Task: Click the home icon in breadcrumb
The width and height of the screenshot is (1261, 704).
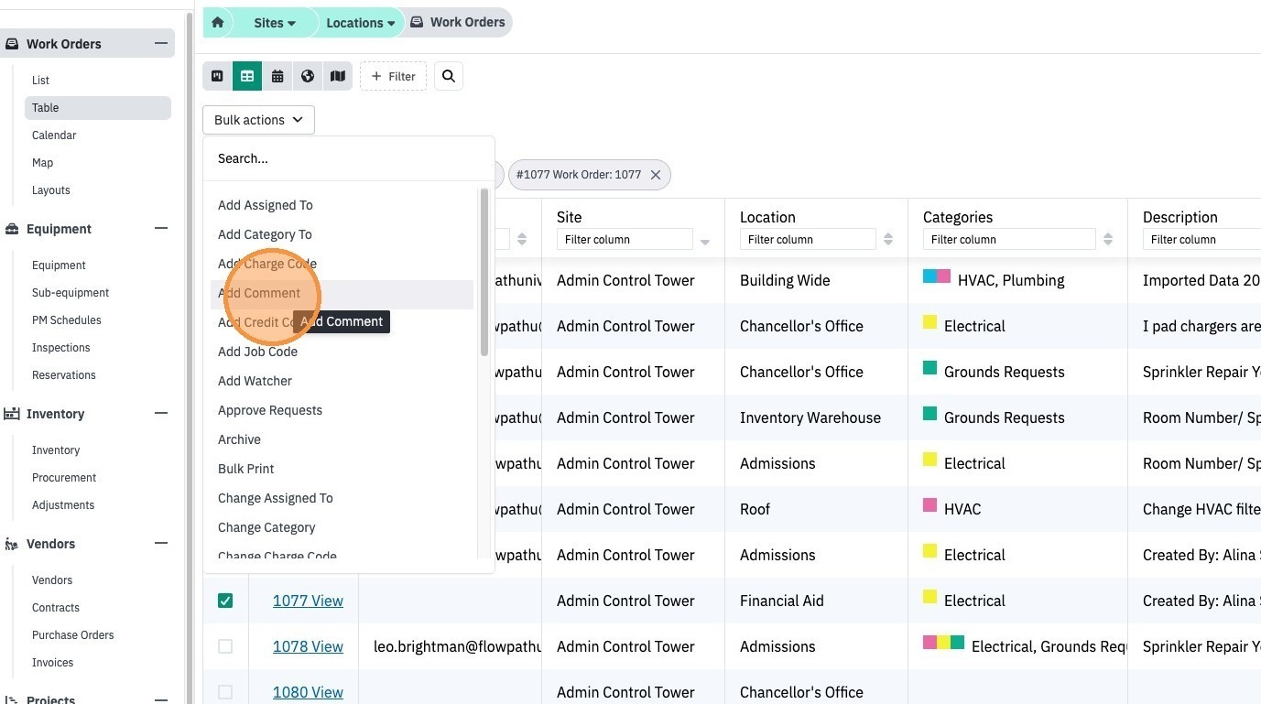Action: point(217,22)
